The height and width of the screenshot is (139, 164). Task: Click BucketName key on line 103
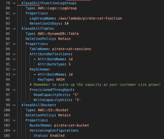(40, 125)
